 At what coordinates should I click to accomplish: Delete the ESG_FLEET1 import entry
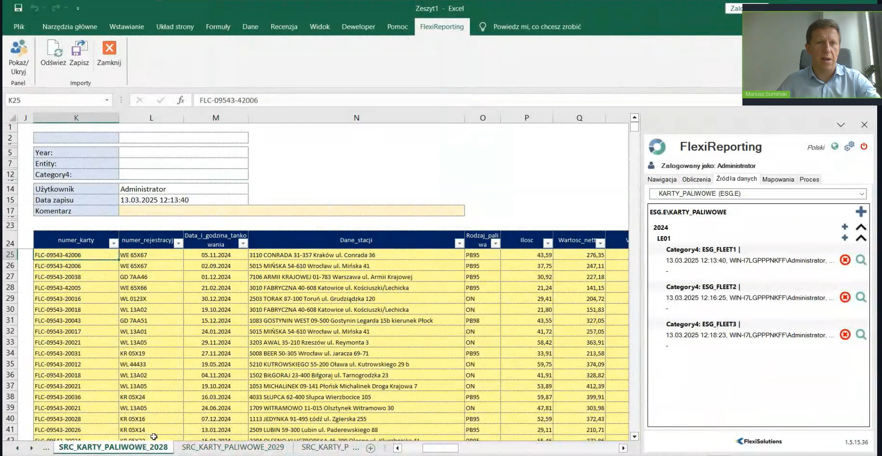coord(845,260)
